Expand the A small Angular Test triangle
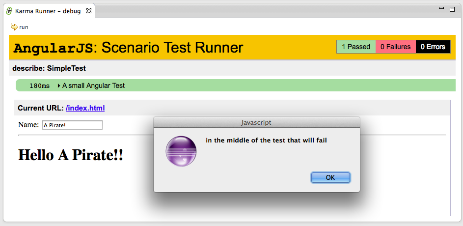Viewport: 463px width, 226px height. click(x=59, y=85)
